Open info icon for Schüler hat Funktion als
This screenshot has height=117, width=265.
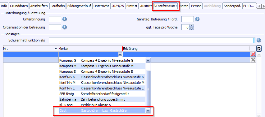click(259, 41)
